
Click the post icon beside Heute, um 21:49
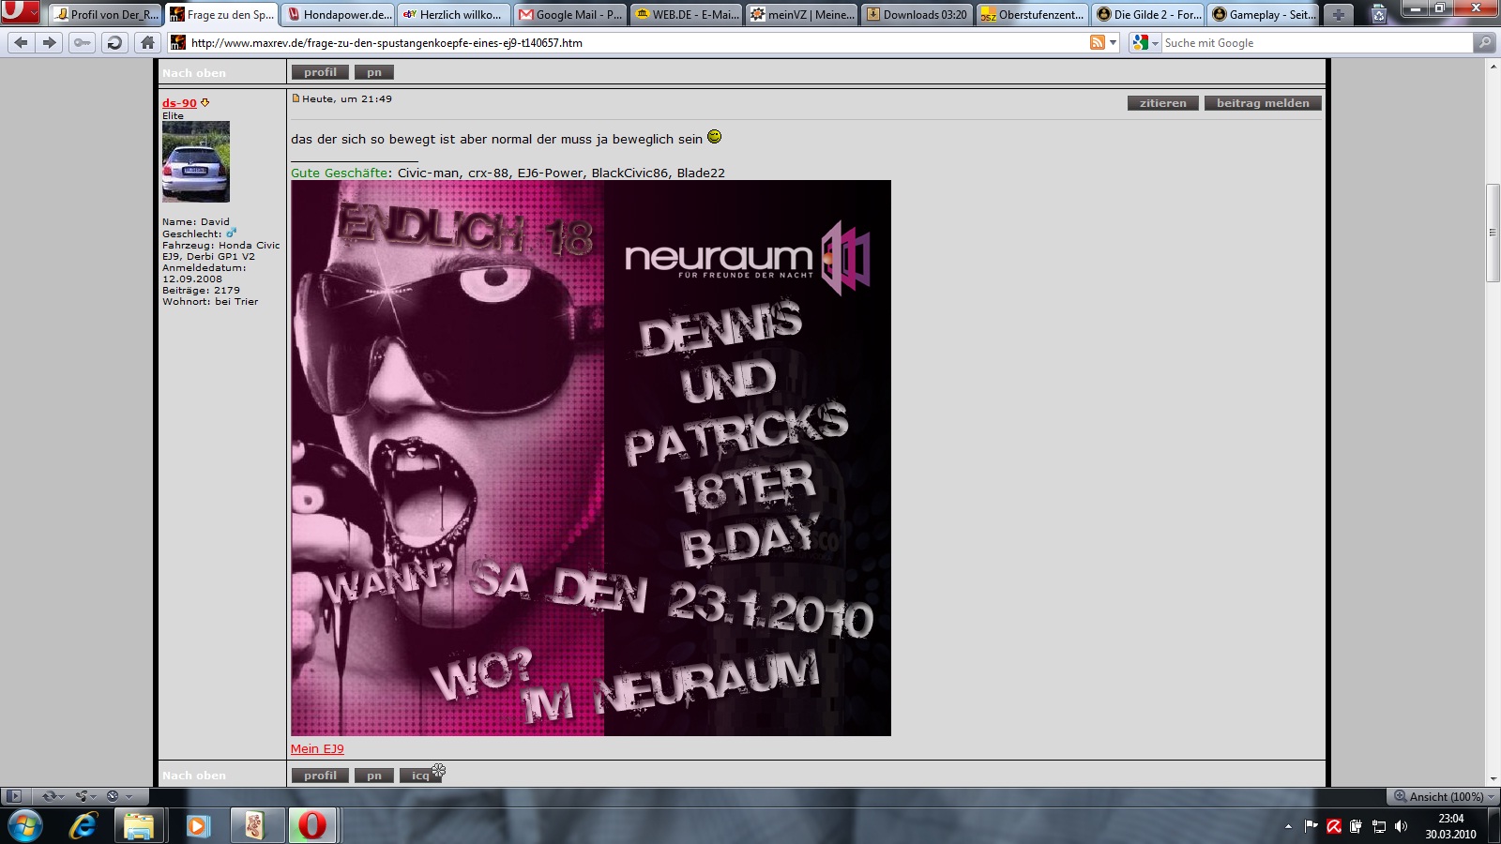click(296, 98)
